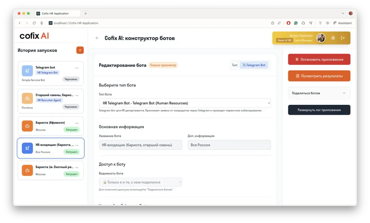Click the Telegram Bot type badge
Image resolution: width=370 pixels, height=223 pixels.
pyautogui.click(x=254, y=65)
